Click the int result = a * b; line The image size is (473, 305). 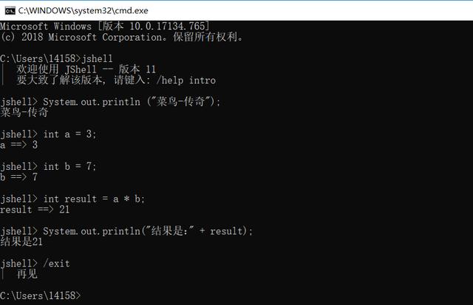point(94,199)
